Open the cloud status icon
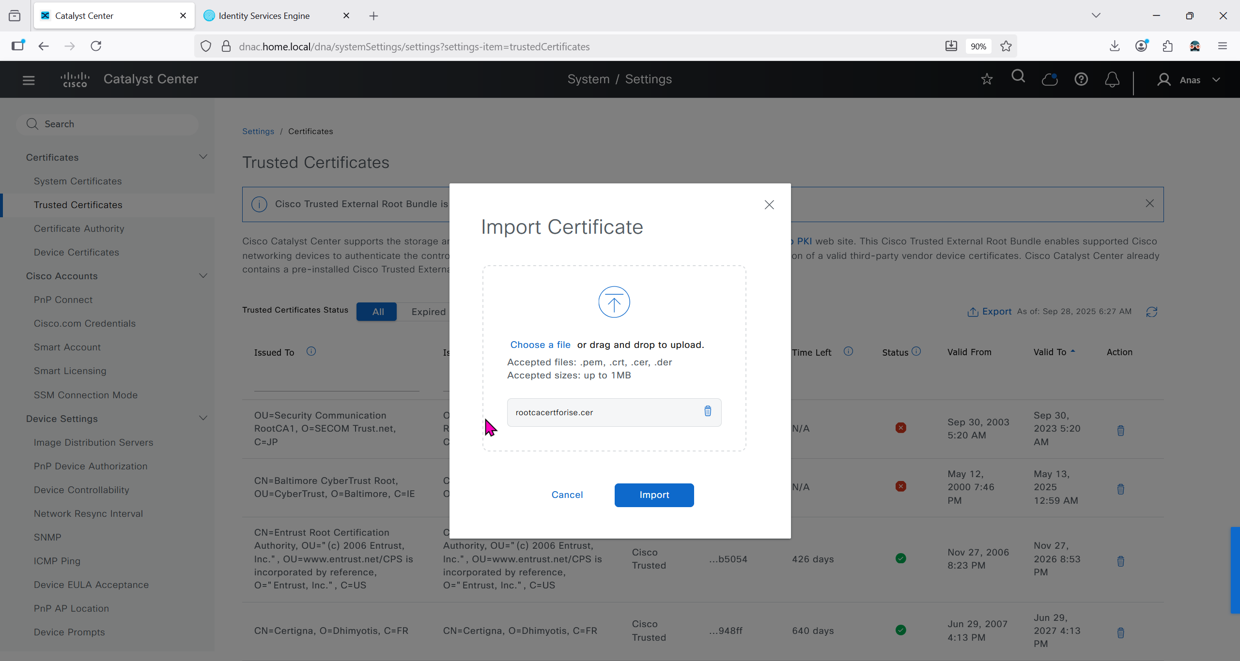The width and height of the screenshot is (1240, 661). (1049, 79)
